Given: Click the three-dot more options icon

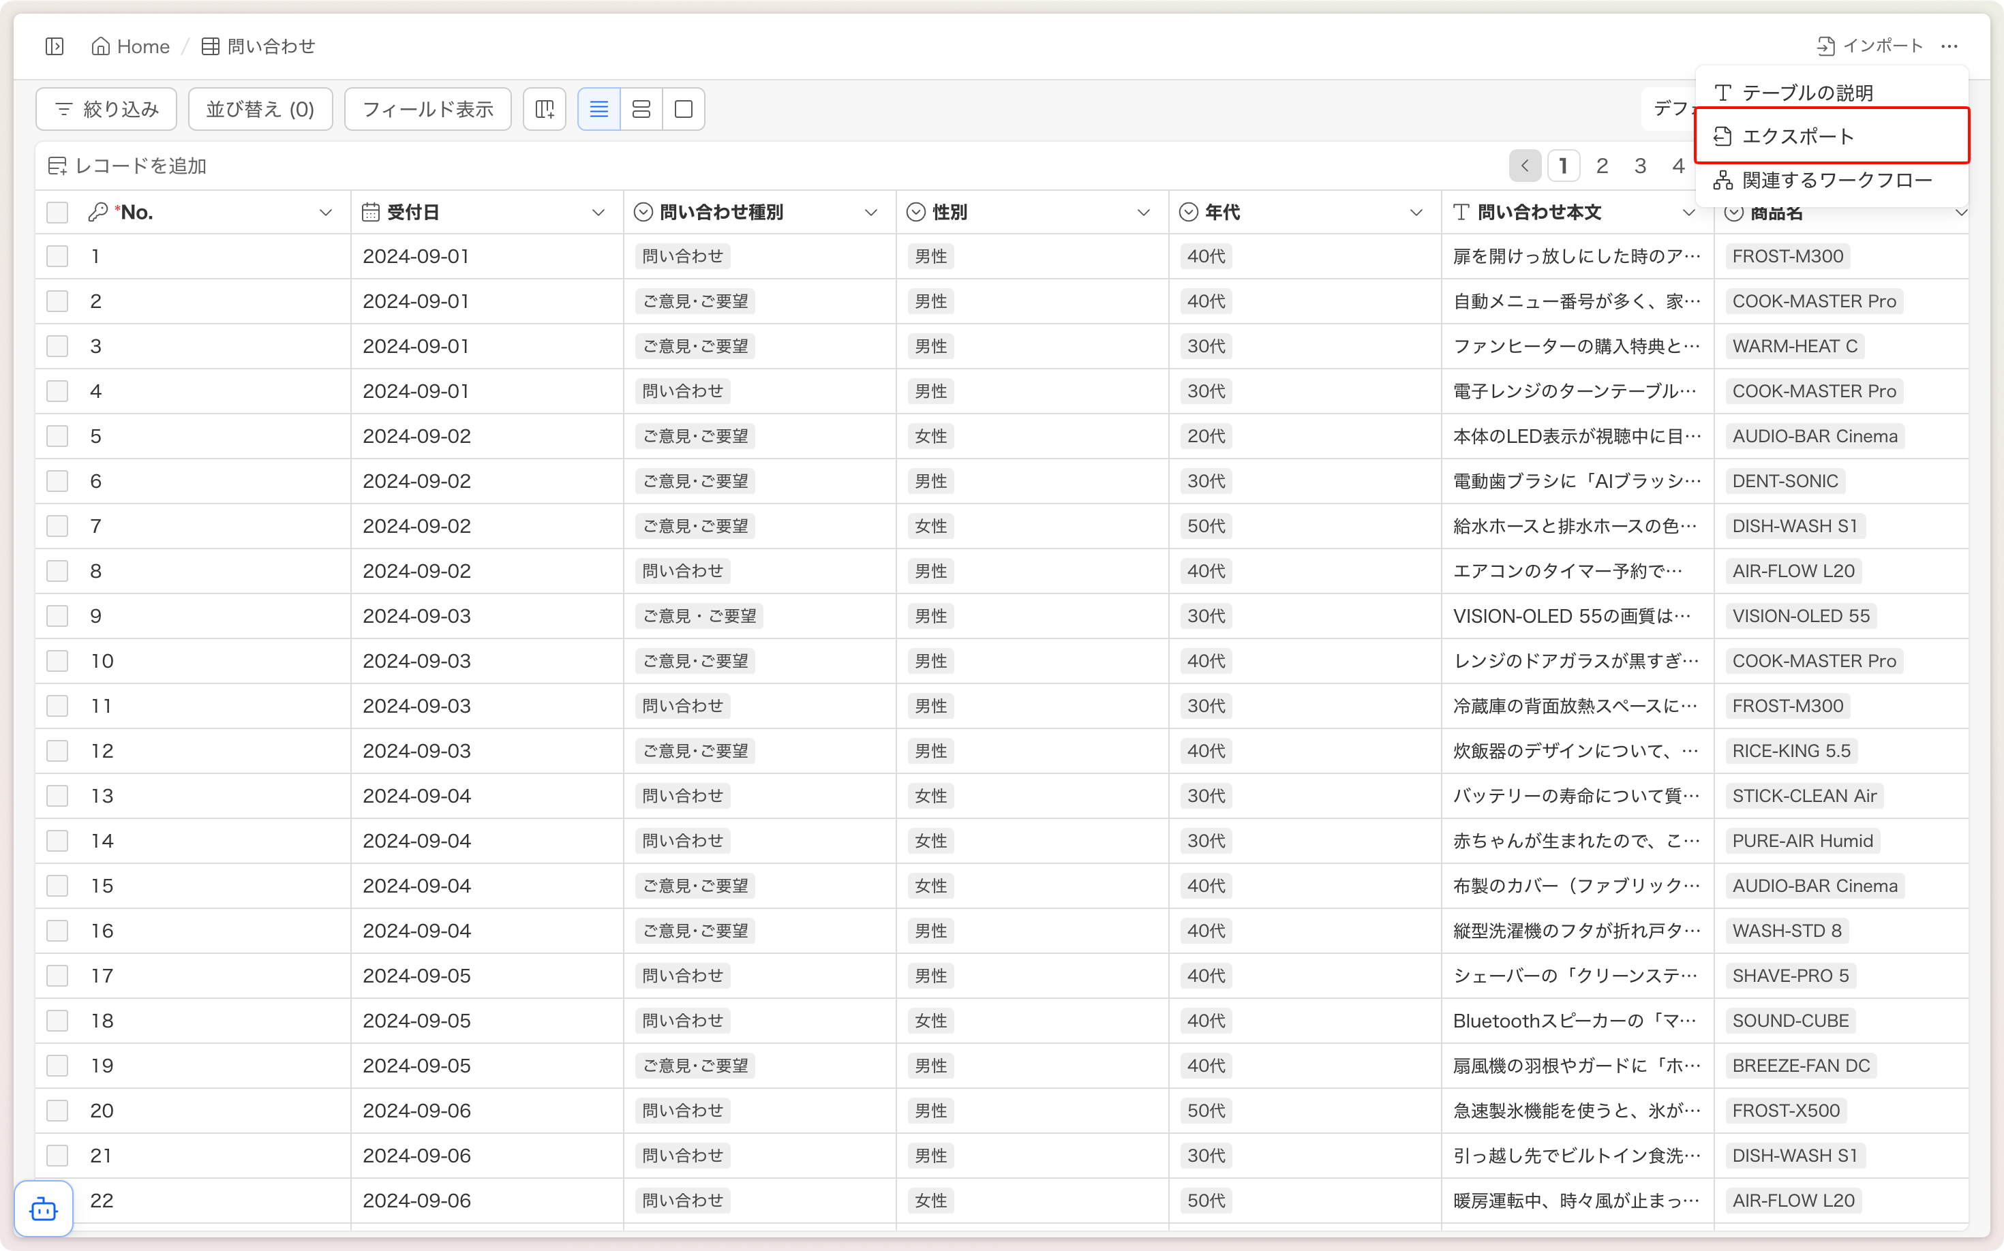Looking at the screenshot, I should (x=1949, y=46).
